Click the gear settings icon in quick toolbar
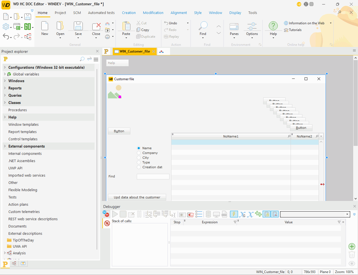The width and height of the screenshot is (358, 275). (6, 27)
